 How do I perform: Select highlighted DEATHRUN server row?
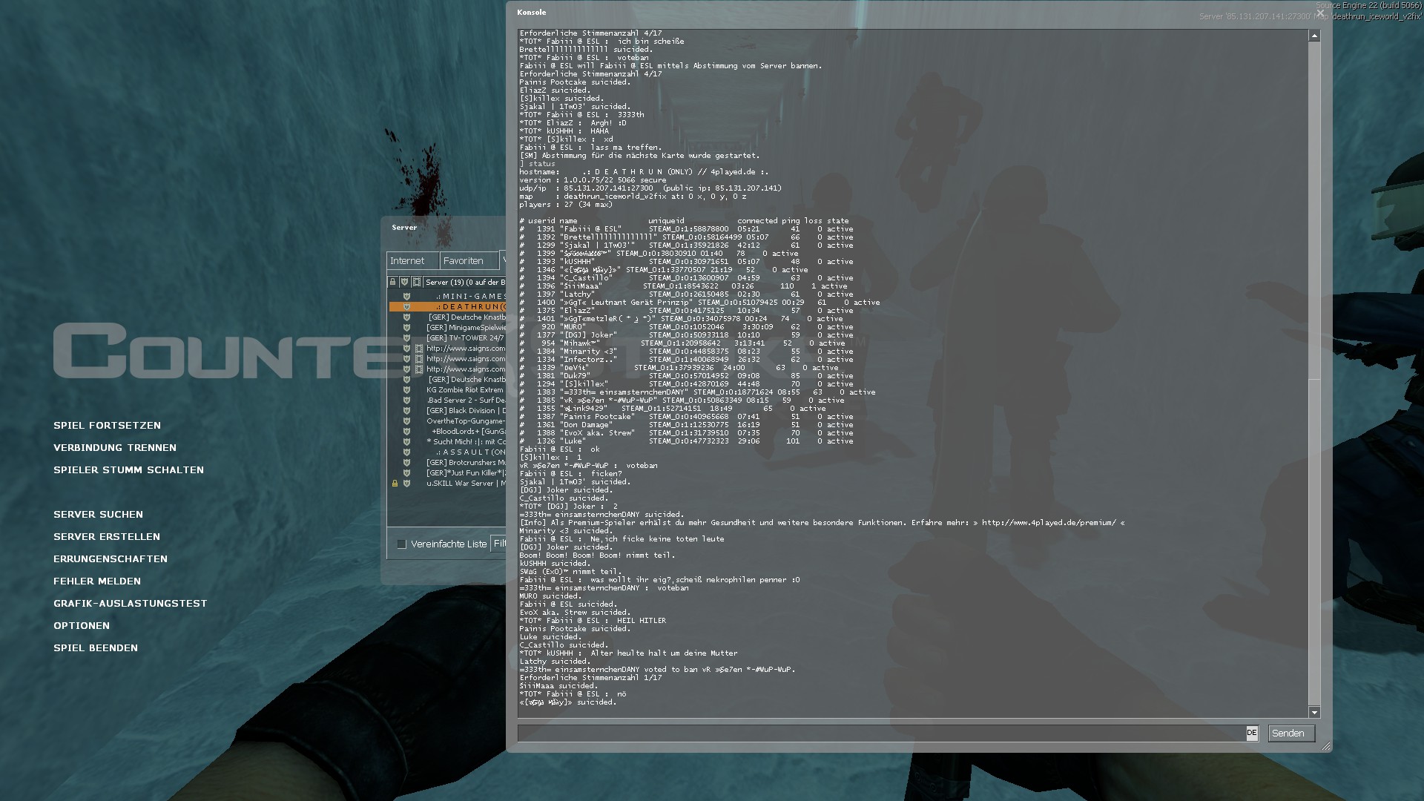(447, 307)
